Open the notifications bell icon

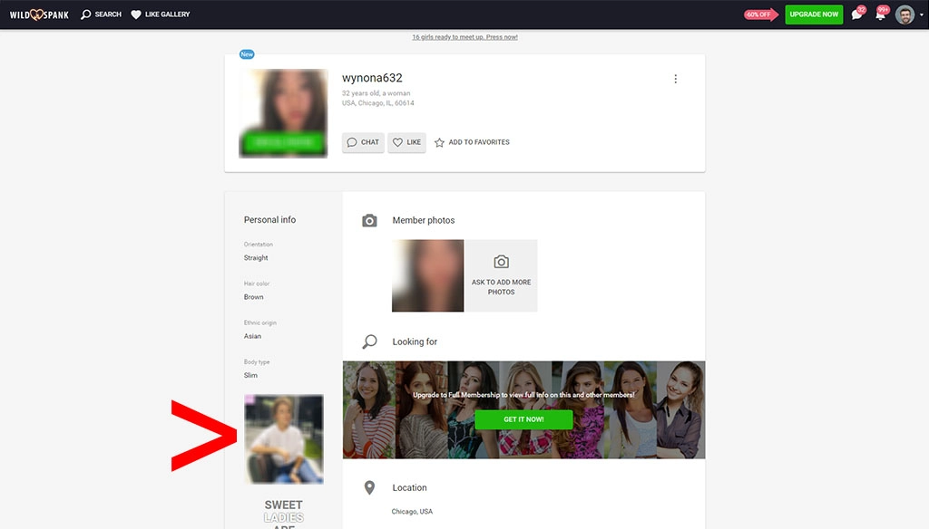tap(880, 14)
